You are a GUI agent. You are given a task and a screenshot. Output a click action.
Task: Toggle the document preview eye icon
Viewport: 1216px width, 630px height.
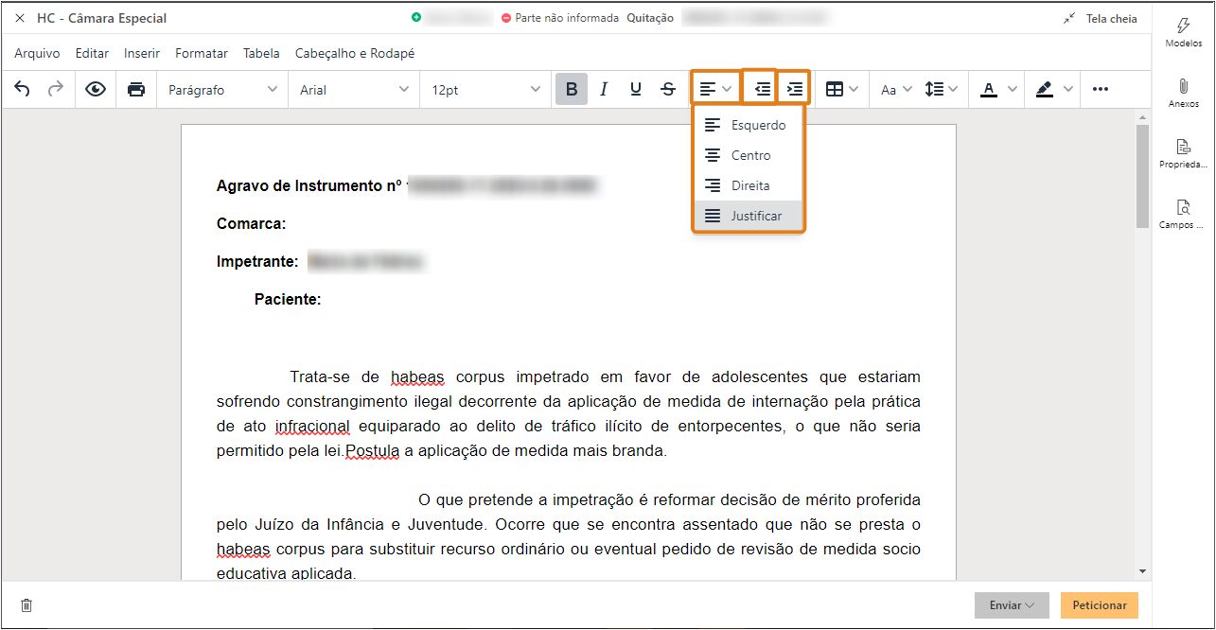(95, 87)
